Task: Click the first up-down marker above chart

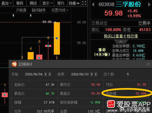Action: click(x=13, y=16)
